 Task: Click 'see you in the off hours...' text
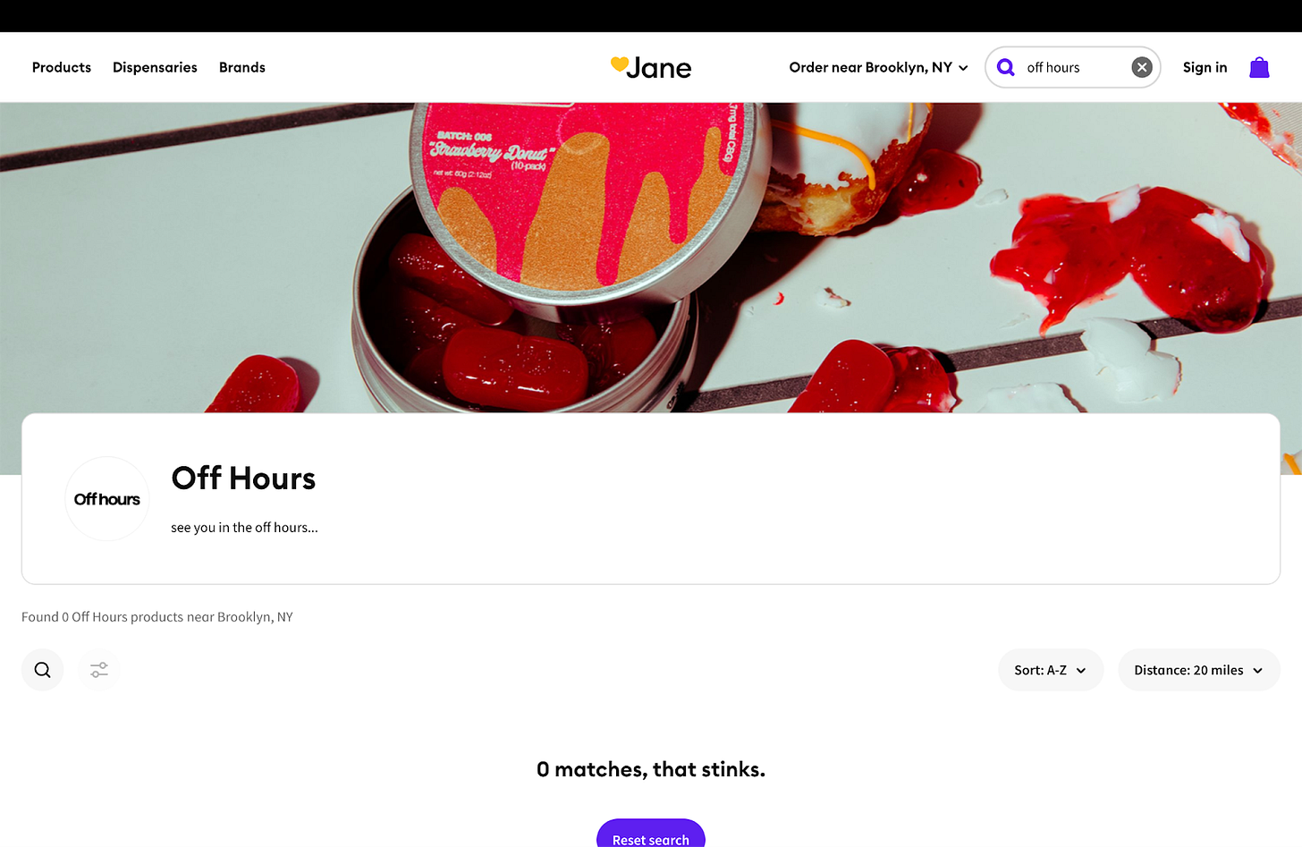pos(244,528)
